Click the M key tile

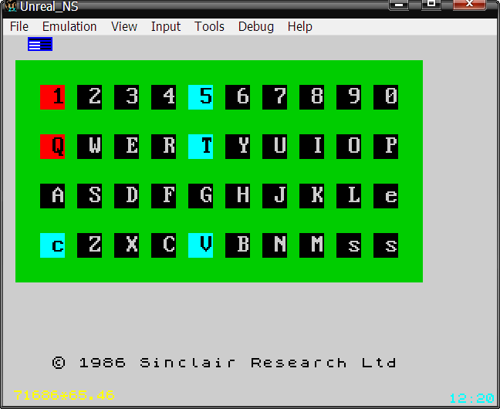pyautogui.click(x=312, y=245)
